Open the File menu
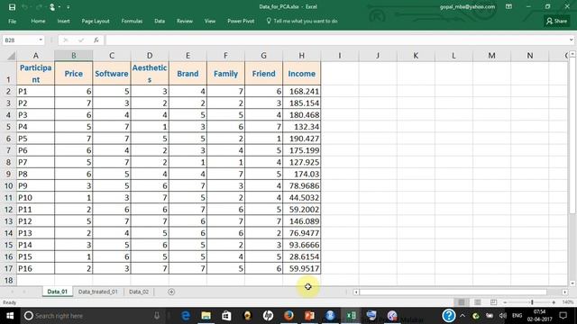The width and height of the screenshot is (577, 324). click(12, 22)
